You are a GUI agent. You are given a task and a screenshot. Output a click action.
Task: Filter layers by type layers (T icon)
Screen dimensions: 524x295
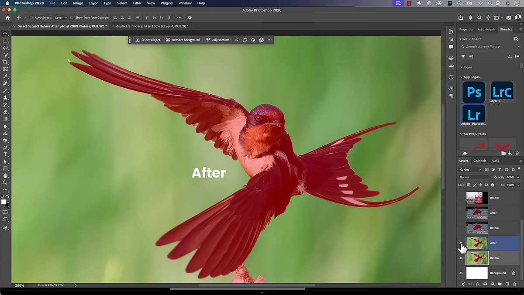pyautogui.click(x=500, y=170)
